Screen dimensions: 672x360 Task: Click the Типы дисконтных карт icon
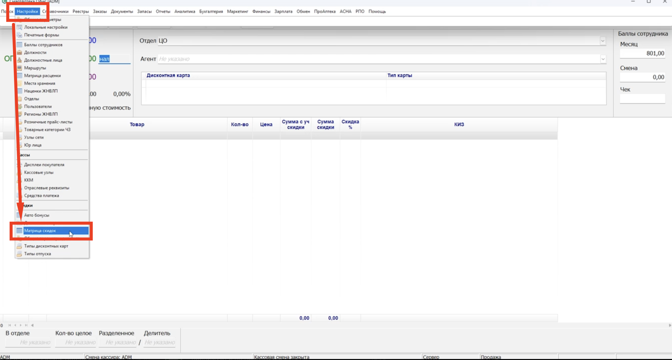(19, 246)
